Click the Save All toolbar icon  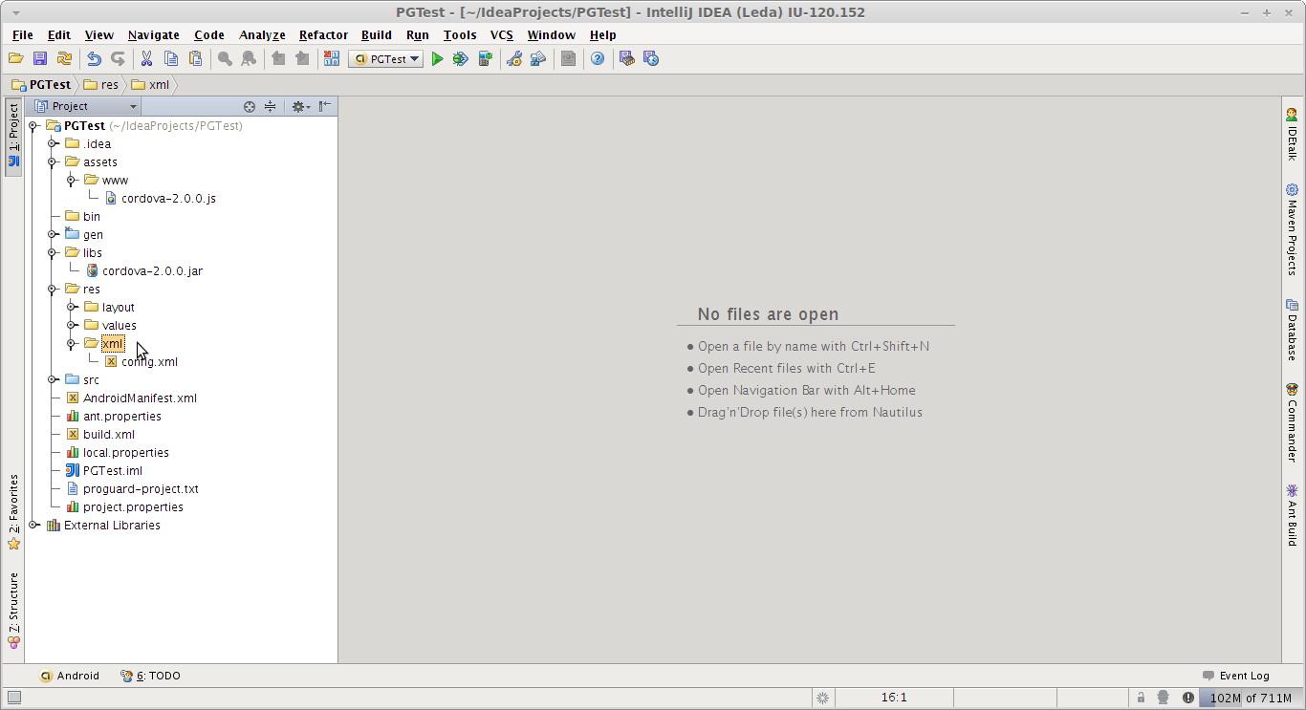(x=40, y=58)
